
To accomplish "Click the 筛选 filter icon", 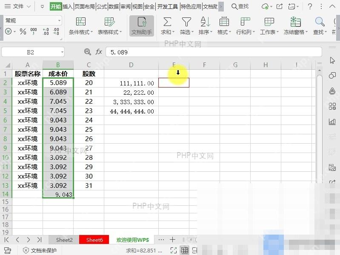I will pos(186,22).
